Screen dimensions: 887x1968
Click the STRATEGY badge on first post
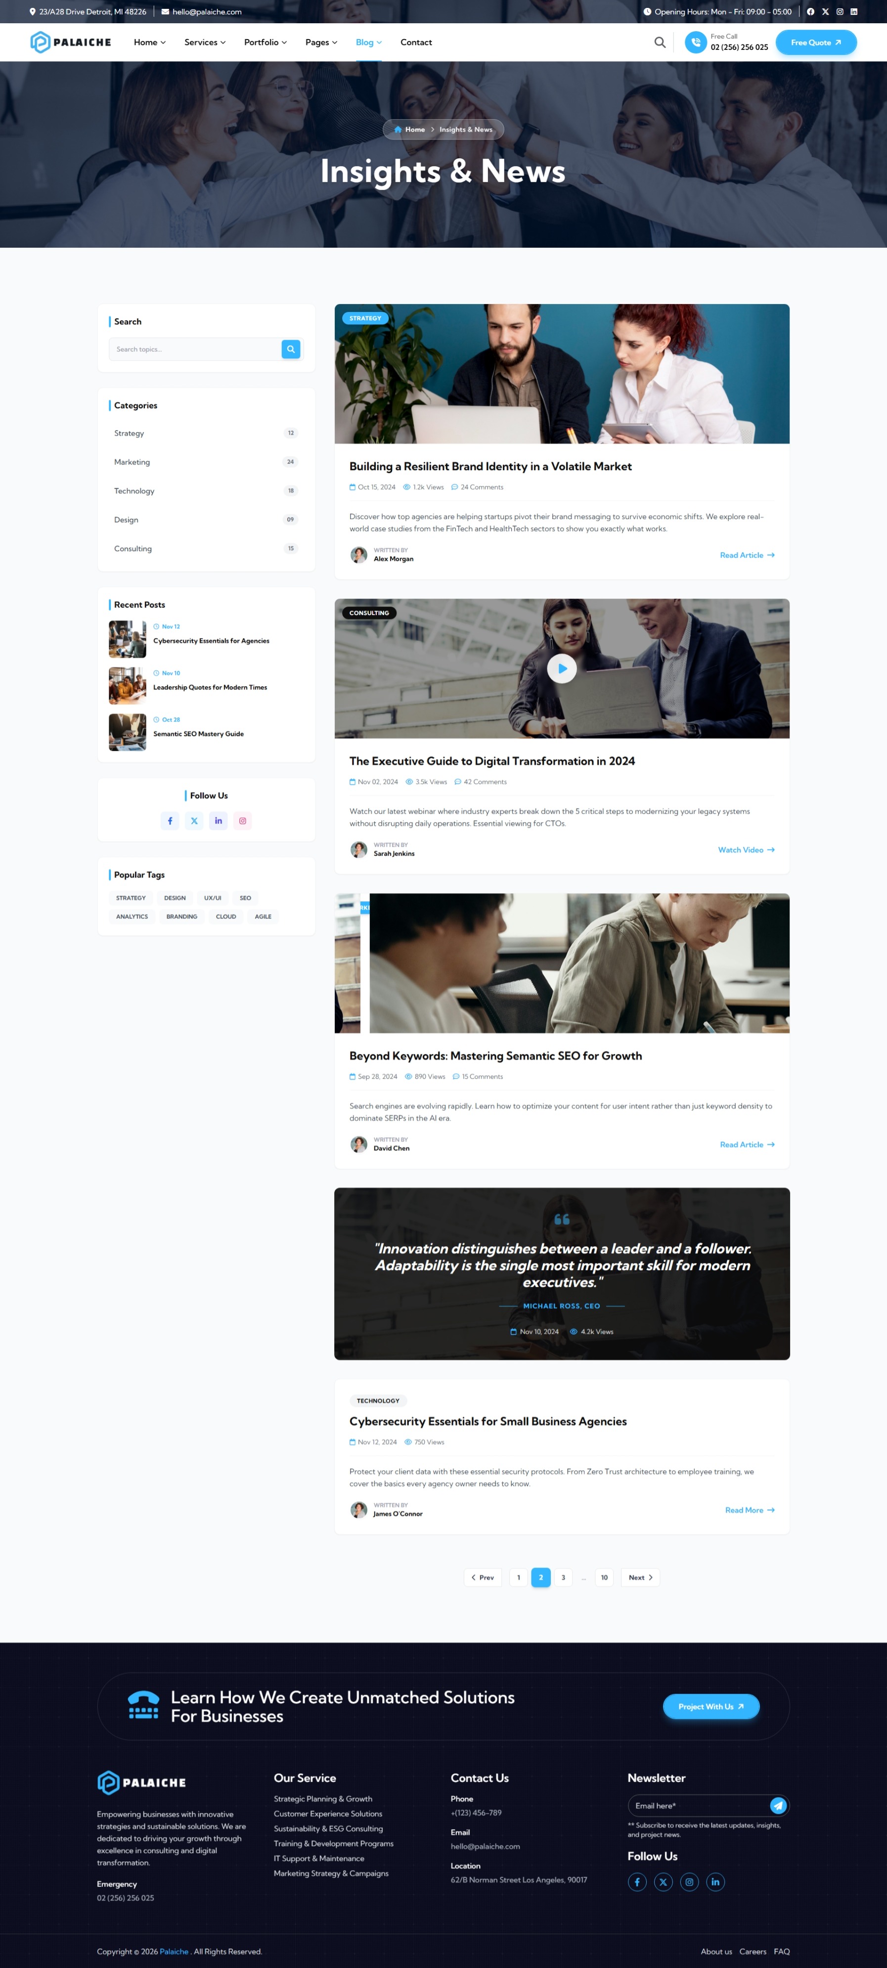tap(365, 318)
